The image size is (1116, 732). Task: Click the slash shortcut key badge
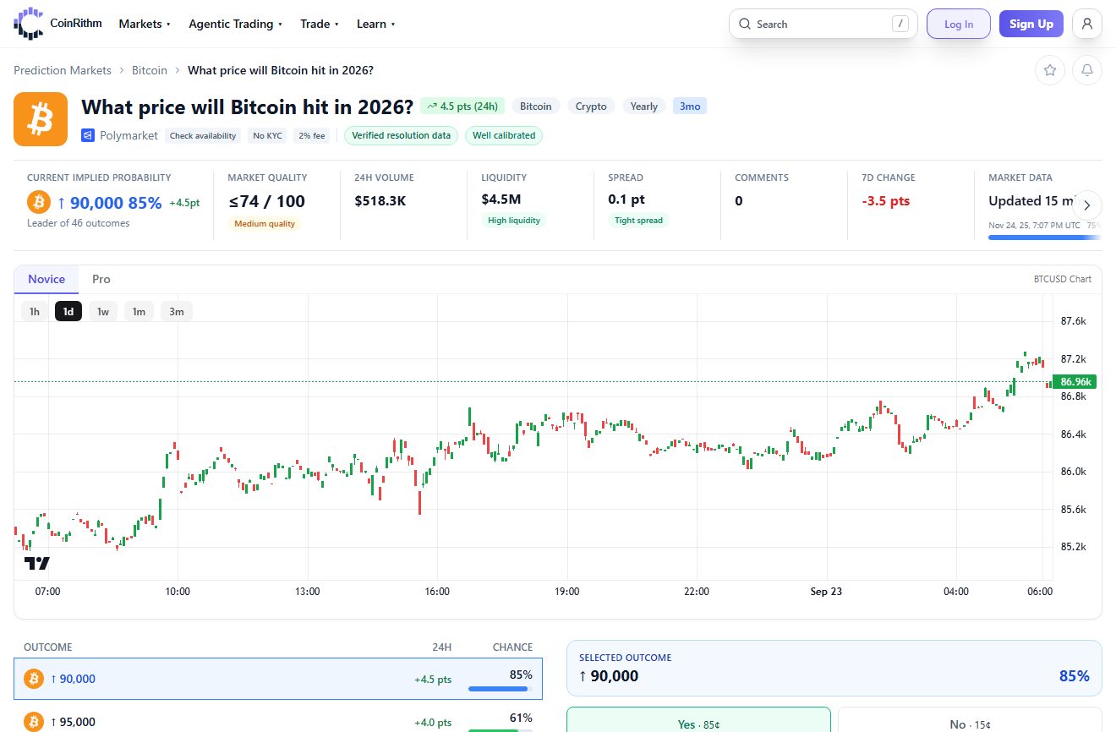click(x=900, y=24)
